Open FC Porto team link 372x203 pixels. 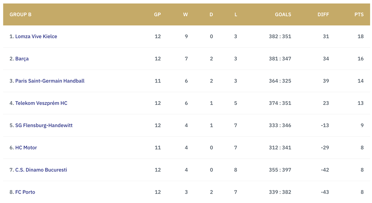[x=25, y=192]
